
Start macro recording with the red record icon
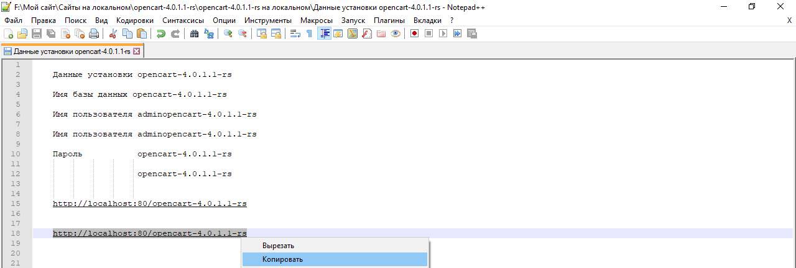pyautogui.click(x=414, y=33)
